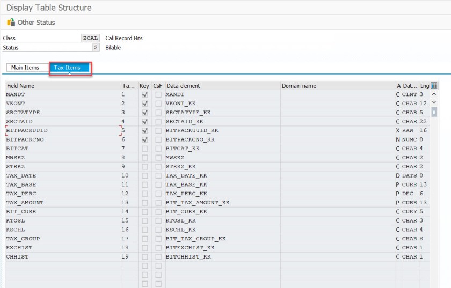This screenshot has height=288, width=451.
Task: Click Data element column header
Action: 223,86
